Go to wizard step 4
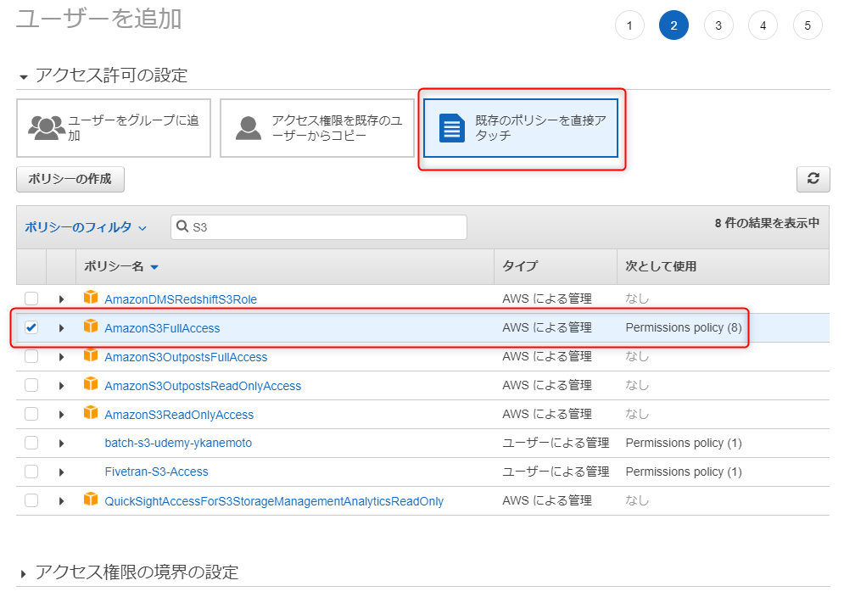 coord(763,25)
